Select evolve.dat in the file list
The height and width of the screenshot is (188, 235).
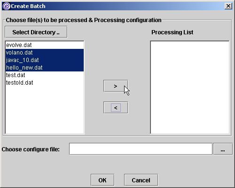coord(45,45)
